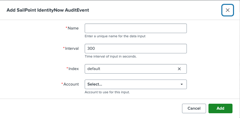Clear the Index value with the X icon

179,69
